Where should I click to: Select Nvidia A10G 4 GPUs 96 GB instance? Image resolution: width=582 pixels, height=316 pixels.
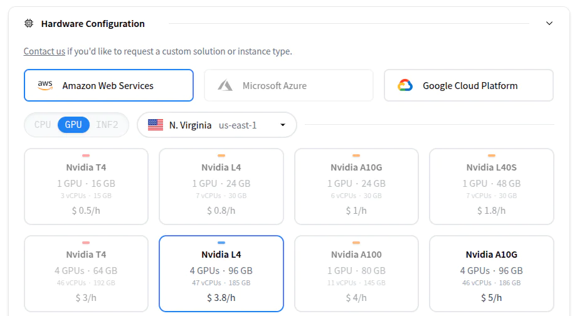[491, 273]
